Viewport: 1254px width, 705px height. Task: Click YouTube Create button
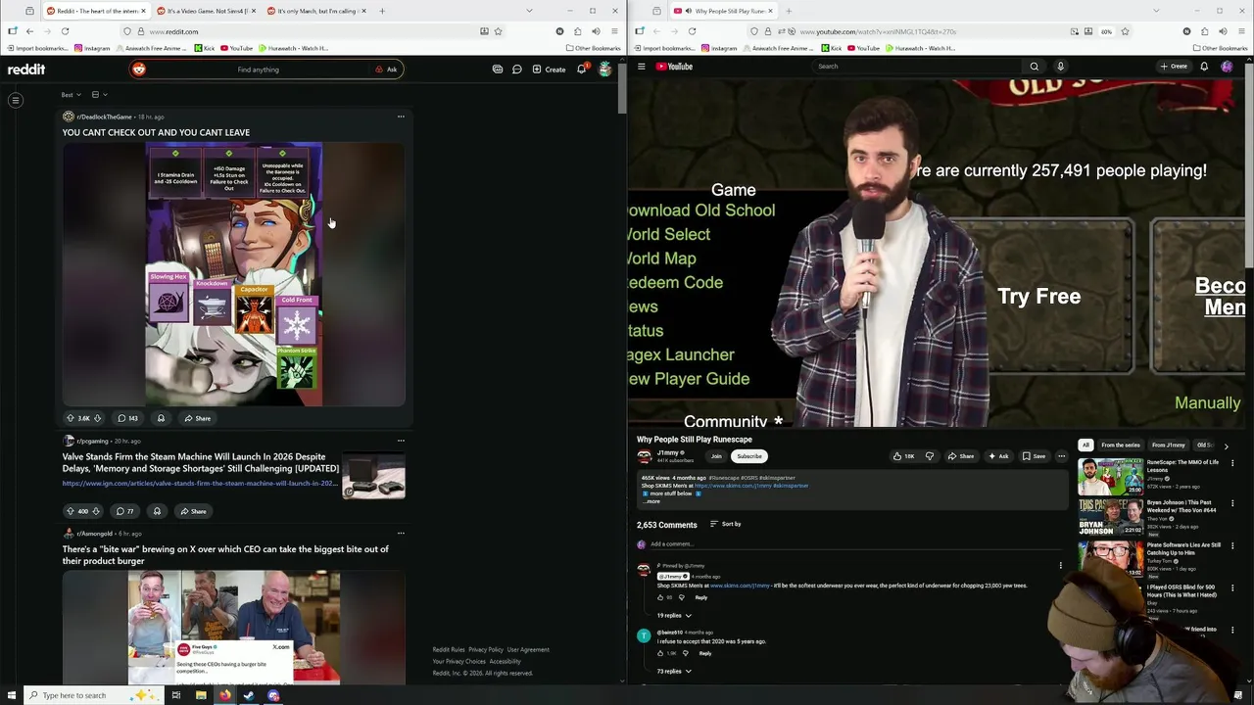(x=1174, y=67)
